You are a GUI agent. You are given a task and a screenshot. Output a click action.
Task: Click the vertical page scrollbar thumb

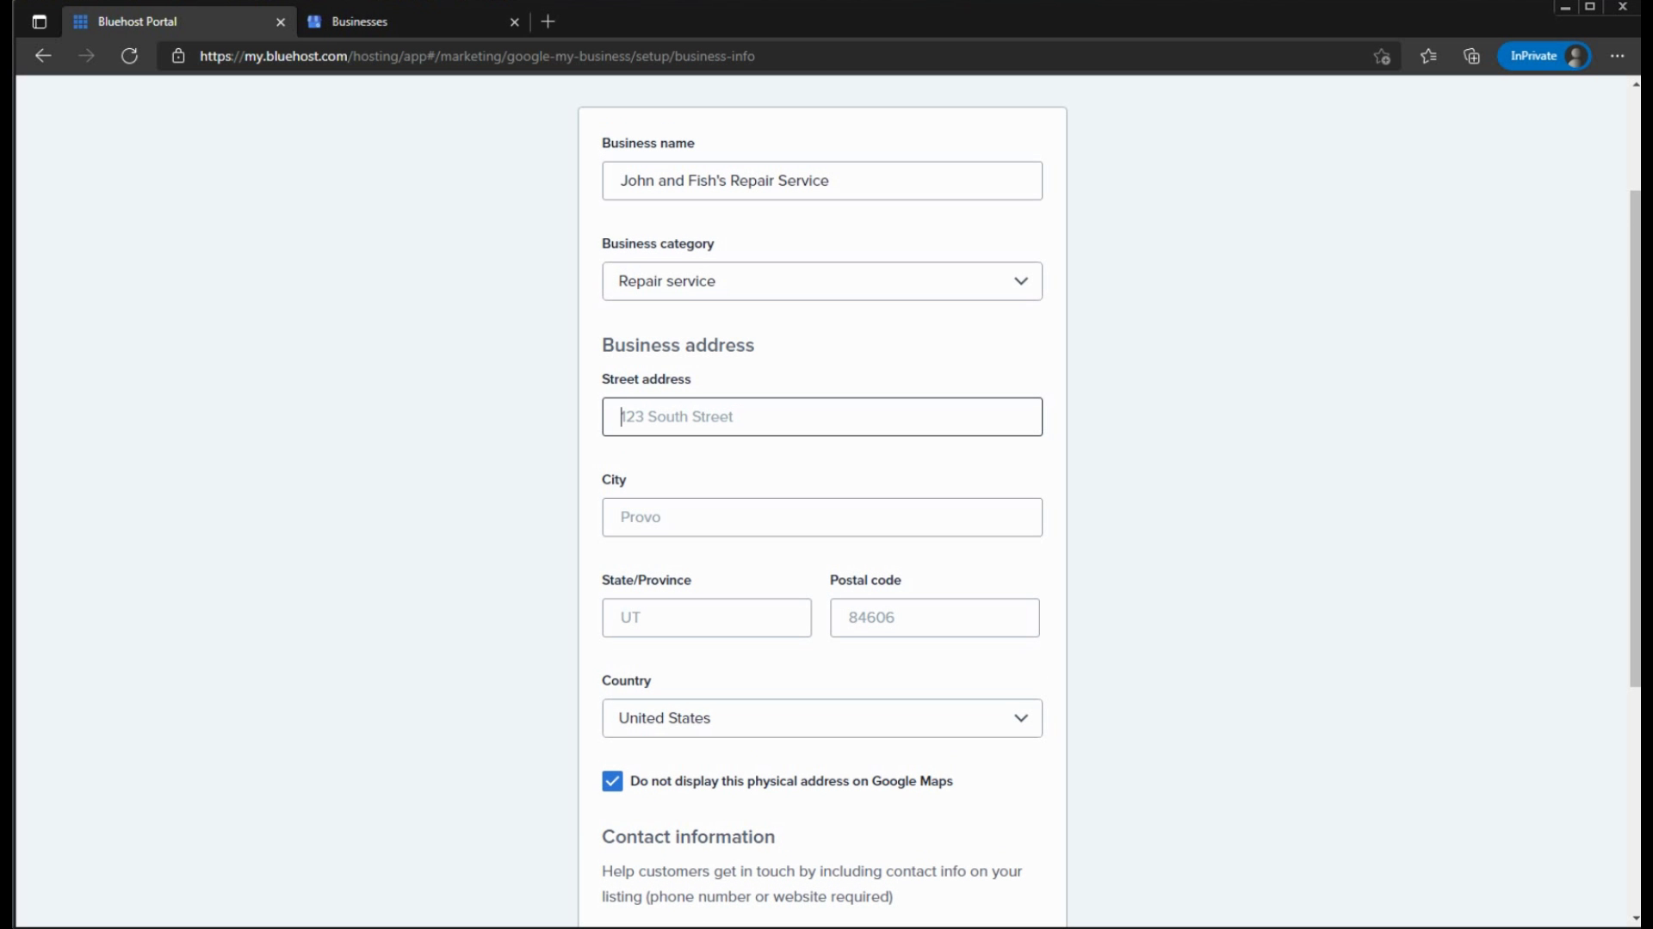click(1635, 439)
